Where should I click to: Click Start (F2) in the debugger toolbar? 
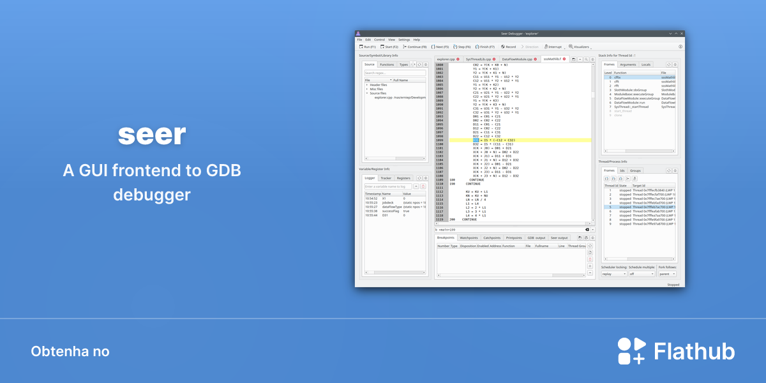(389, 47)
